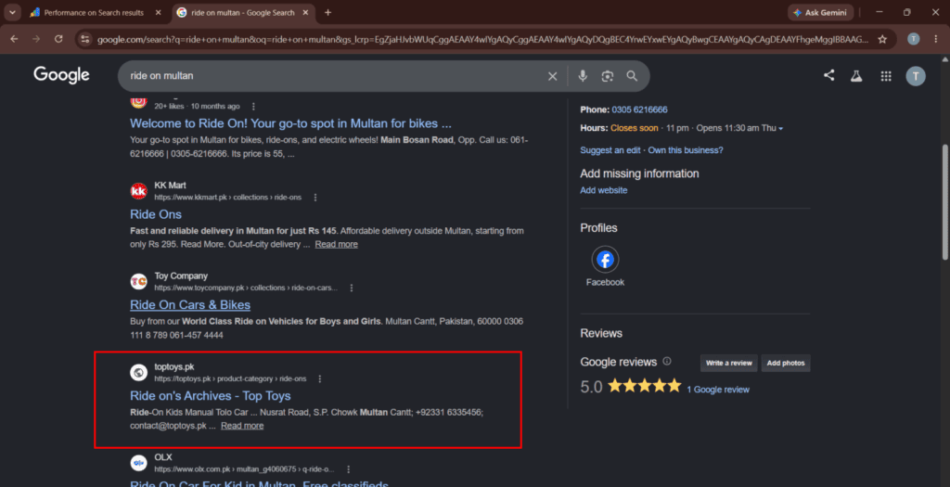Click the Google search box text
This screenshot has height=487, width=950.
[161, 76]
